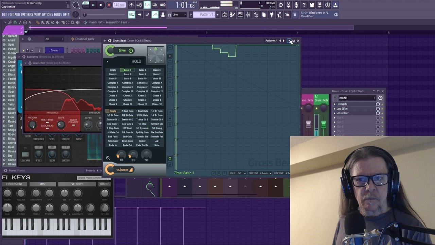Image resolution: width=435 pixels, height=245 pixels.
Task: Open the TOOLS menu
Action: tap(58, 15)
